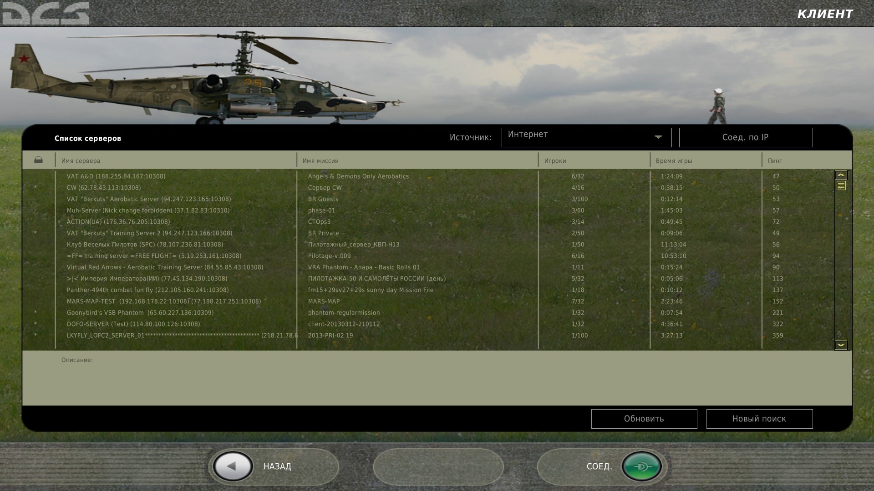Click mission 2013-PRI-02 19

point(330,336)
